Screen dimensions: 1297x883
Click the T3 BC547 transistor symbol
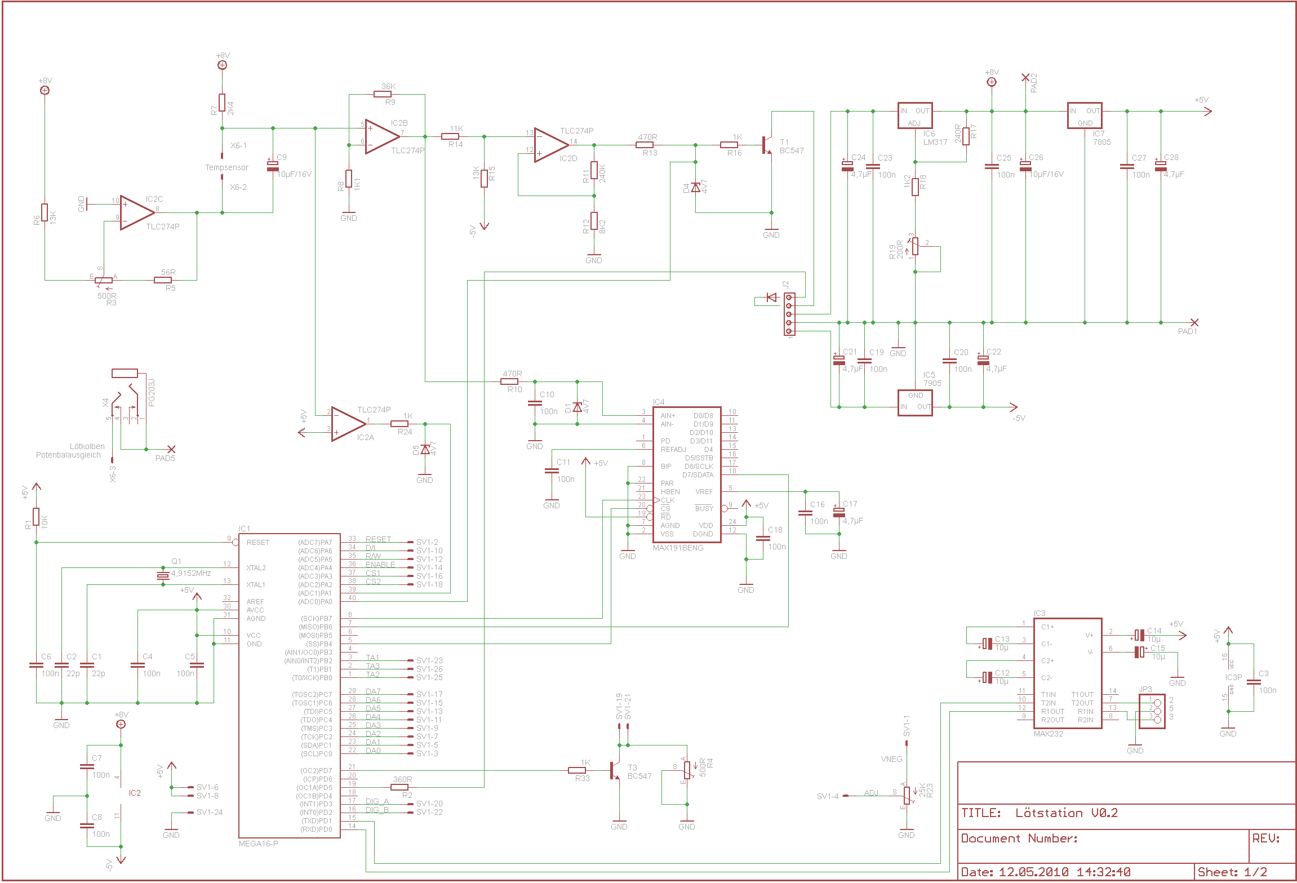[615, 770]
